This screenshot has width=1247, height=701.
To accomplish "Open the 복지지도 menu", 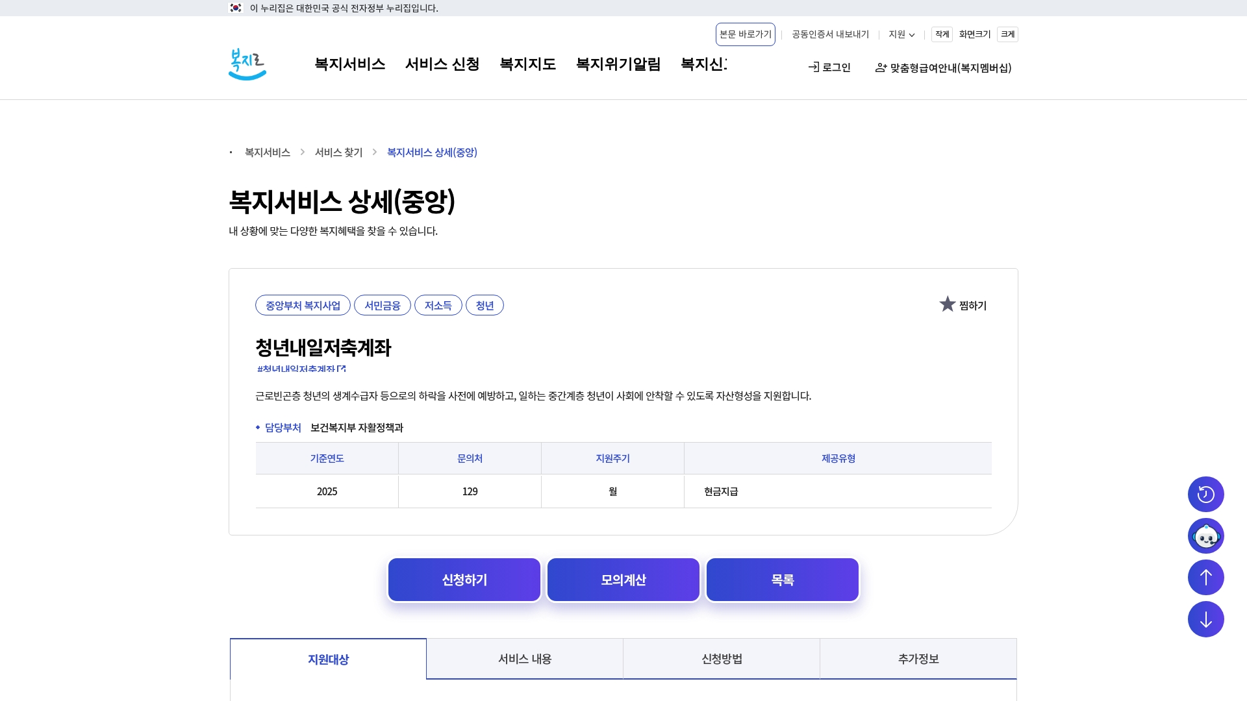I will coord(527,64).
